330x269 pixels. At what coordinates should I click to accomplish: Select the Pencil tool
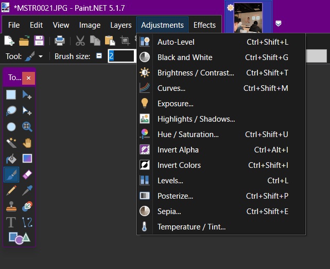[11, 190]
